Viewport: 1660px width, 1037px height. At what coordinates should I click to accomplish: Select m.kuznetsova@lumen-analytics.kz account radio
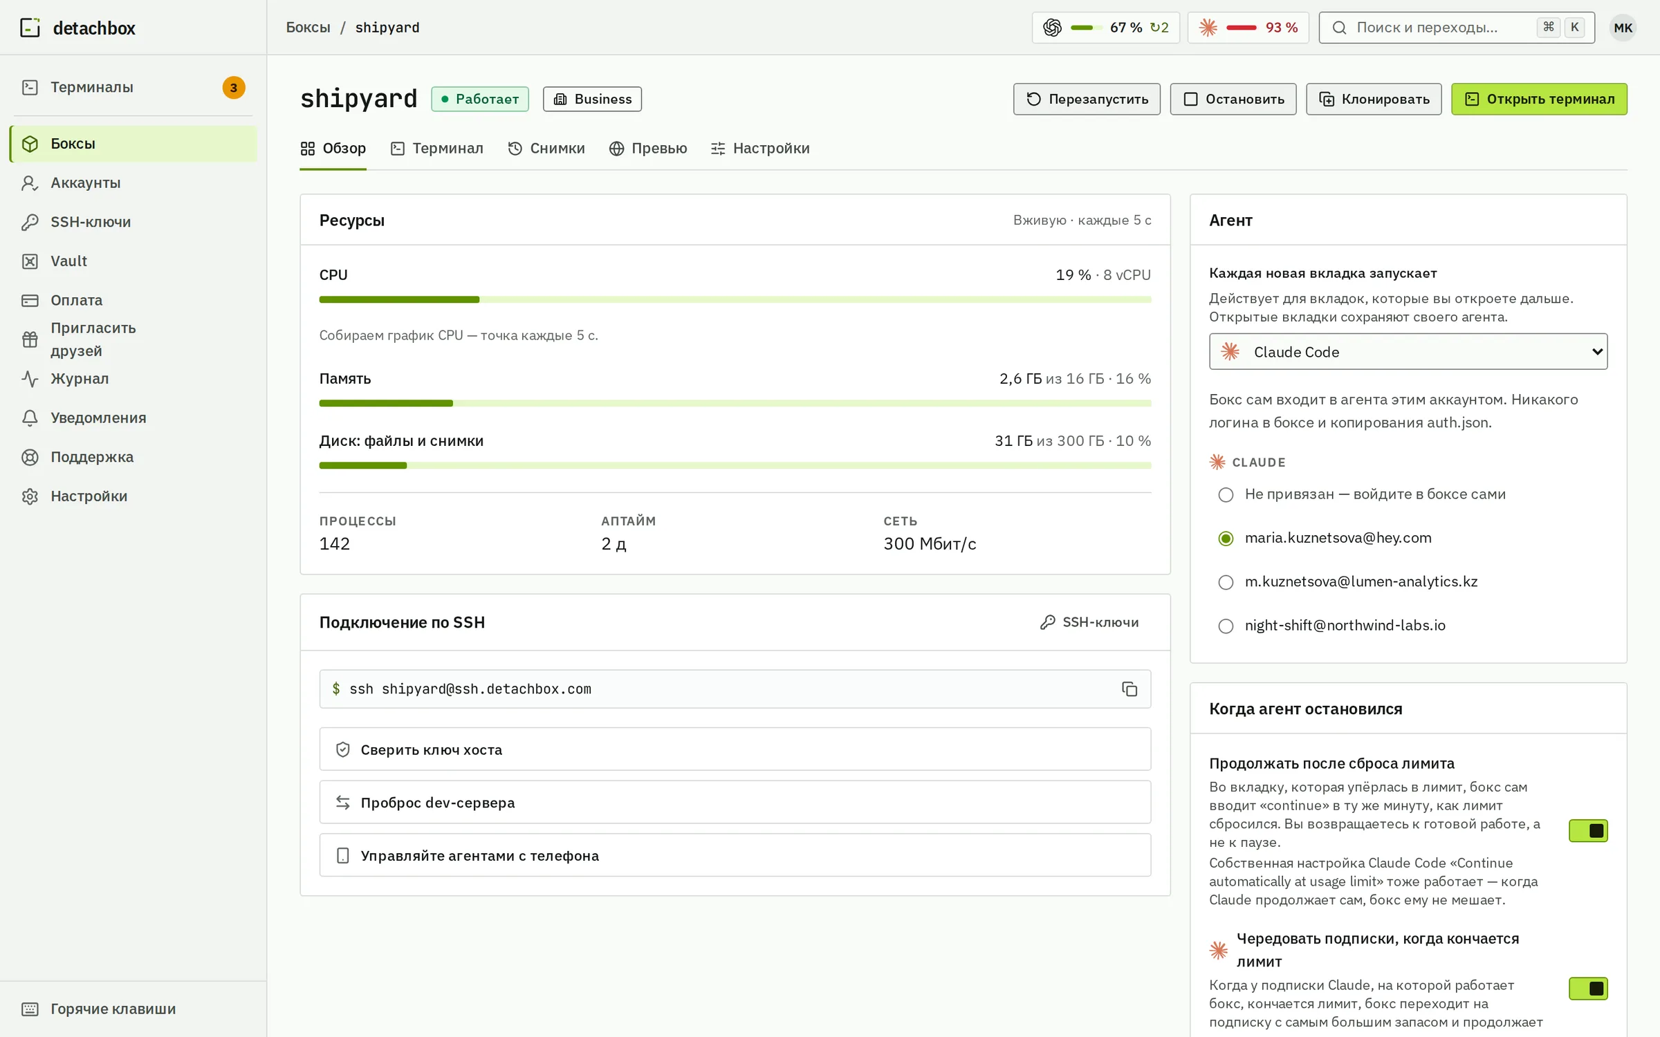(1226, 582)
